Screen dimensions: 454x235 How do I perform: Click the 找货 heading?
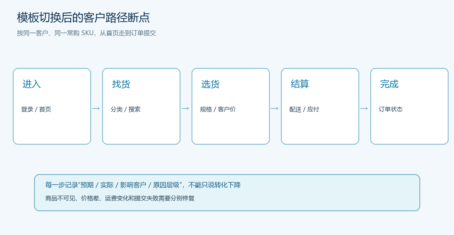click(121, 84)
